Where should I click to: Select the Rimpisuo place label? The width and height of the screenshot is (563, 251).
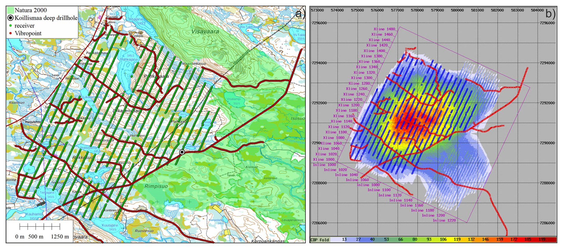coord(156,186)
